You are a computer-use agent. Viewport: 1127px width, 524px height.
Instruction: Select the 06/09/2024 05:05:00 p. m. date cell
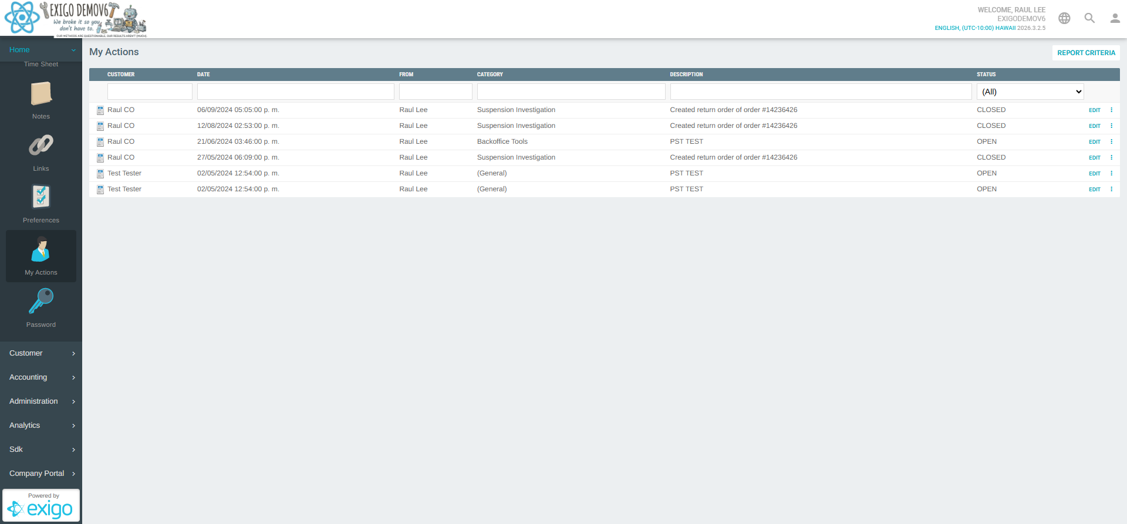(238, 110)
